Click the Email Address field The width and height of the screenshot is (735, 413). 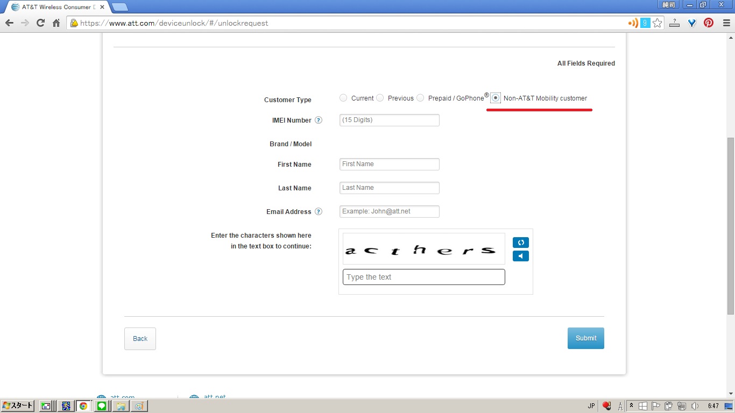(x=390, y=211)
